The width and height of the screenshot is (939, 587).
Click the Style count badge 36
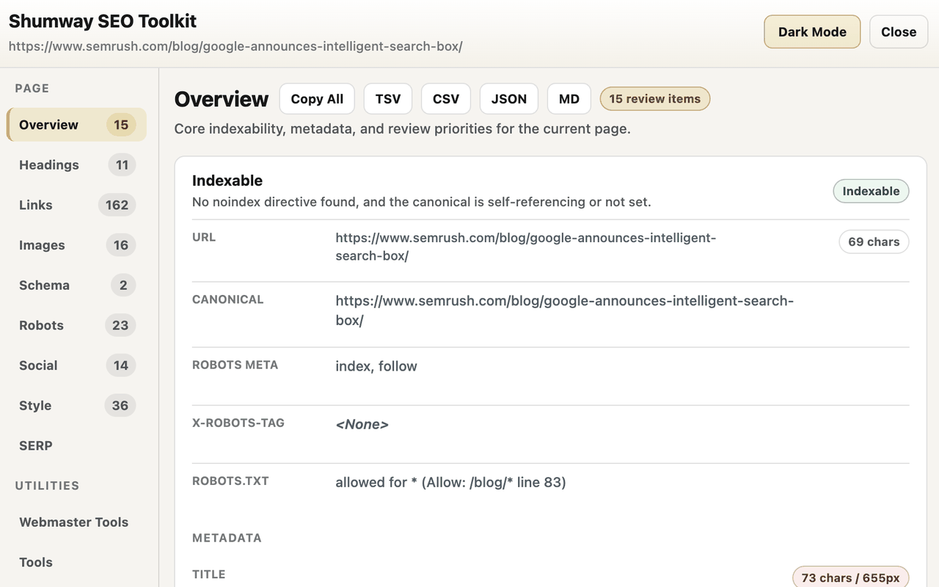120,406
